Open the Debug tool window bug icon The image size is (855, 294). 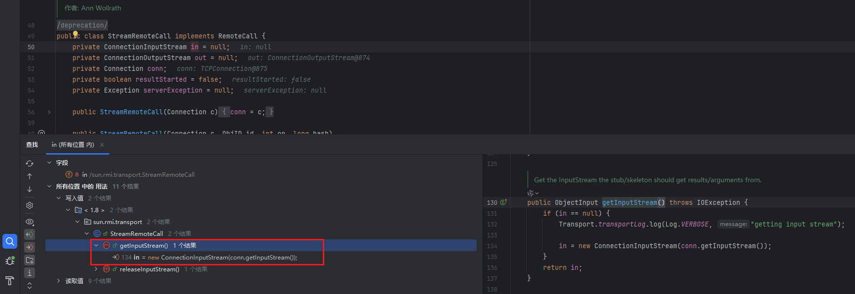[10, 261]
